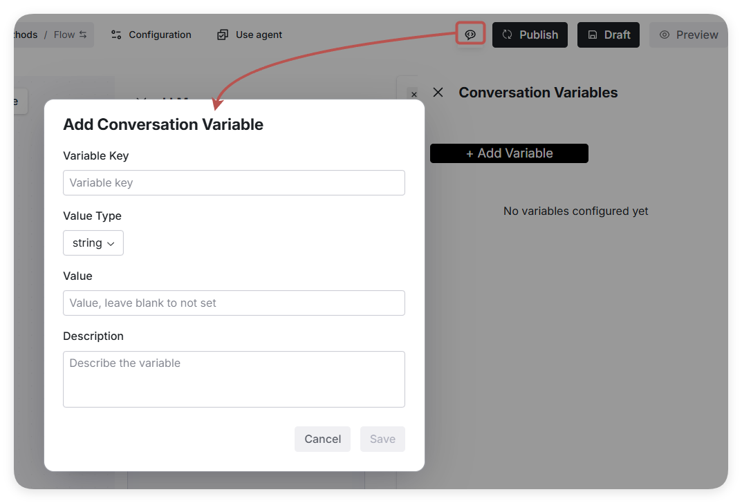Close the Conversation Variables panel
Screen dimensions: 742x503
point(438,93)
